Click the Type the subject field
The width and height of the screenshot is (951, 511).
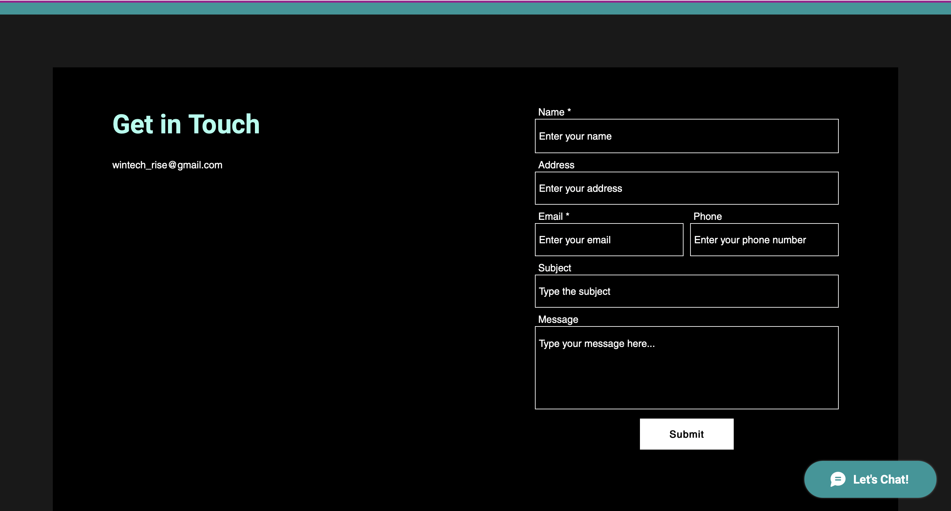pos(686,291)
